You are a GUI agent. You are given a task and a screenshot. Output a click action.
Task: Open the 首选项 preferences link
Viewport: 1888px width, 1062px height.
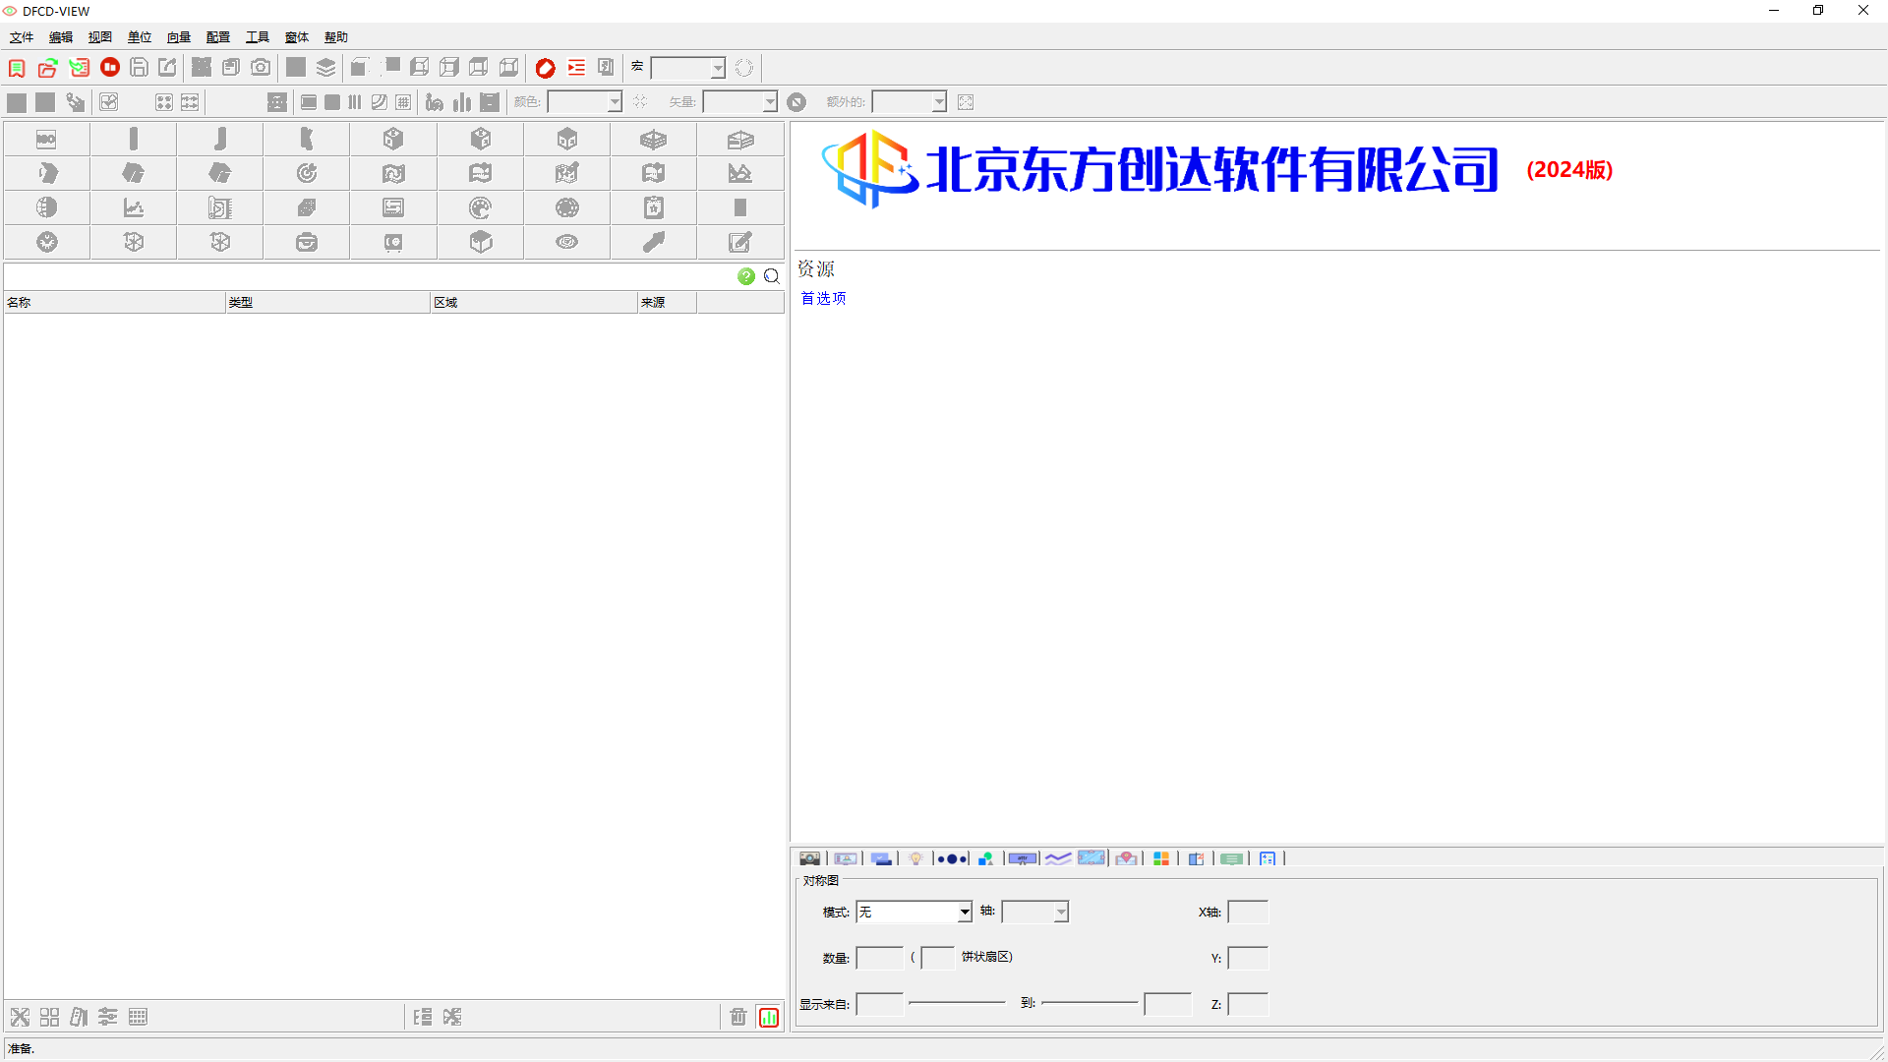tap(823, 298)
